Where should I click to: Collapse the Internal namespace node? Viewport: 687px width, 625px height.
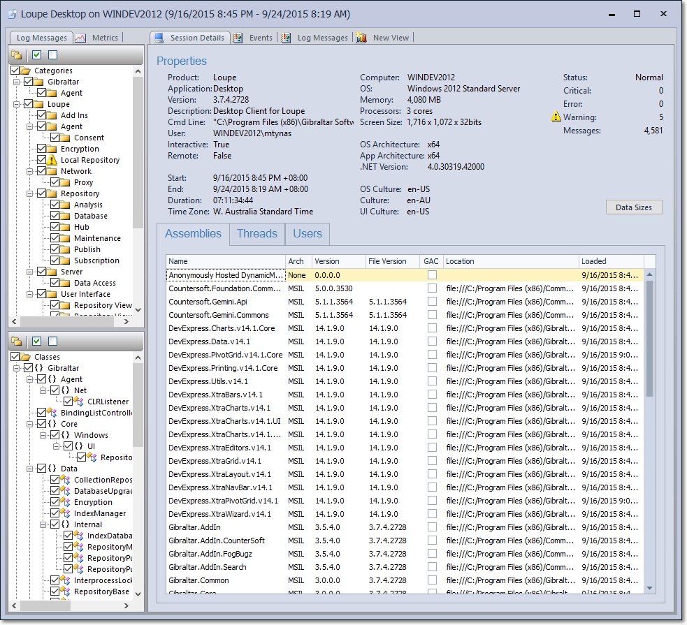pos(43,524)
